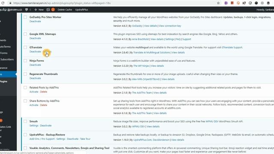Open Translate AI Multilingual Solutions author link
This screenshot has width=274, height=154.
coord(152,52)
